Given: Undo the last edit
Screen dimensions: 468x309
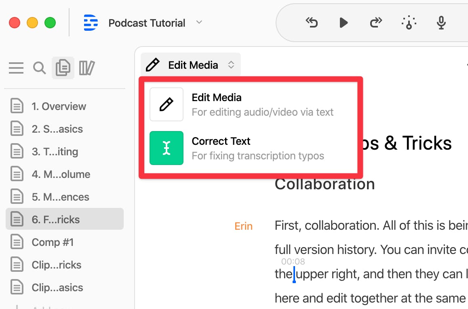Looking at the screenshot, I should coord(312,23).
